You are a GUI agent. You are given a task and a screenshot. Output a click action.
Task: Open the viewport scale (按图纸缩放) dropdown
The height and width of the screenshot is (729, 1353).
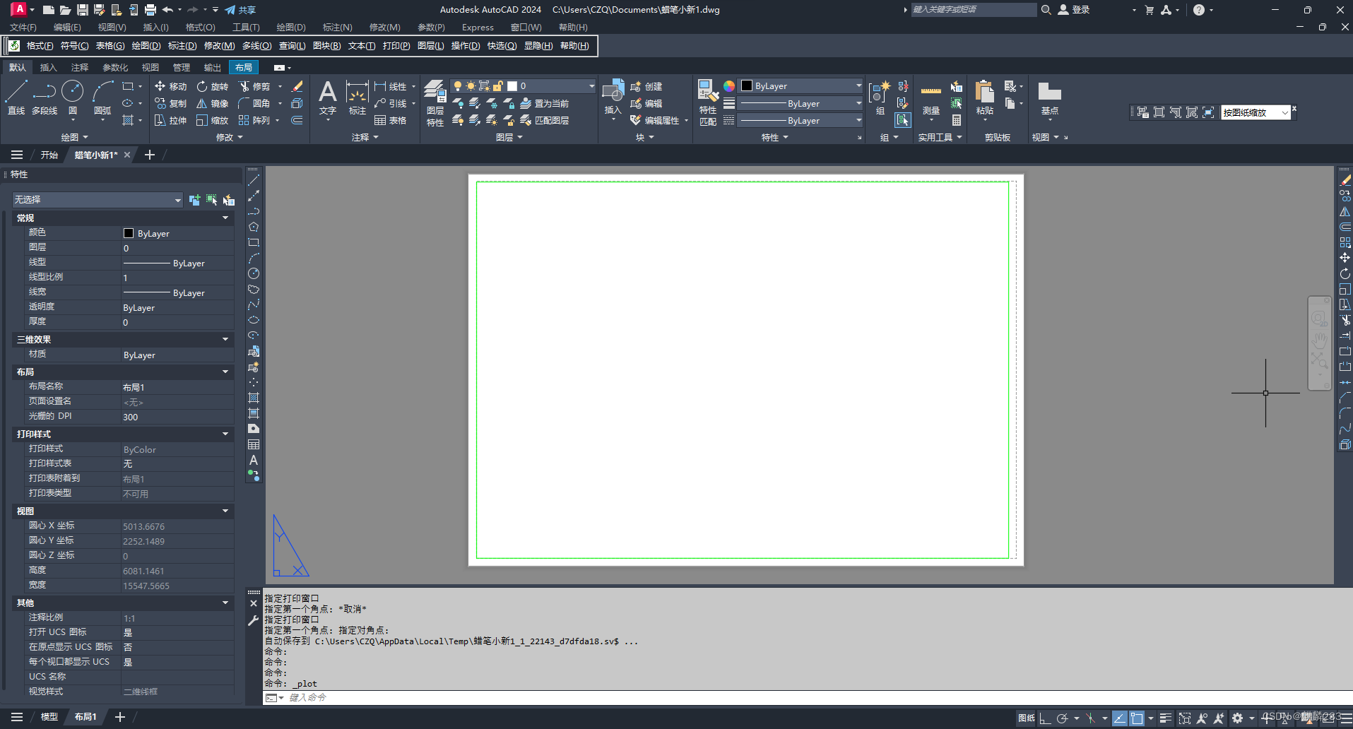1284,112
